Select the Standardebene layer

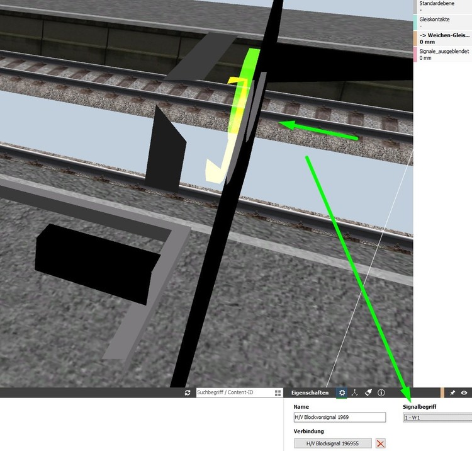tap(443, 7)
